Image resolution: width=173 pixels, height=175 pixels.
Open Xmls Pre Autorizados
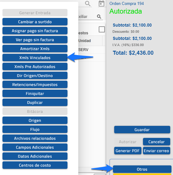tap(35, 66)
